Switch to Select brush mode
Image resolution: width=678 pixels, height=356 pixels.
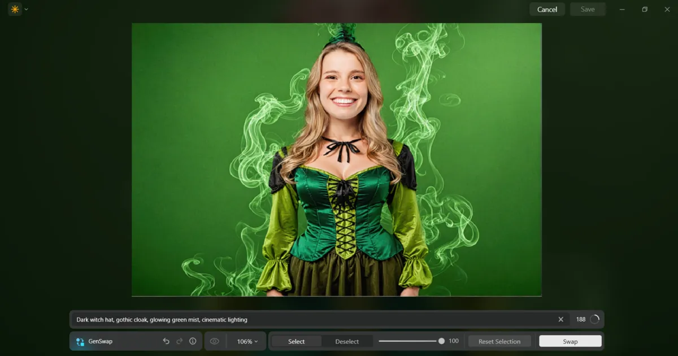click(x=296, y=341)
